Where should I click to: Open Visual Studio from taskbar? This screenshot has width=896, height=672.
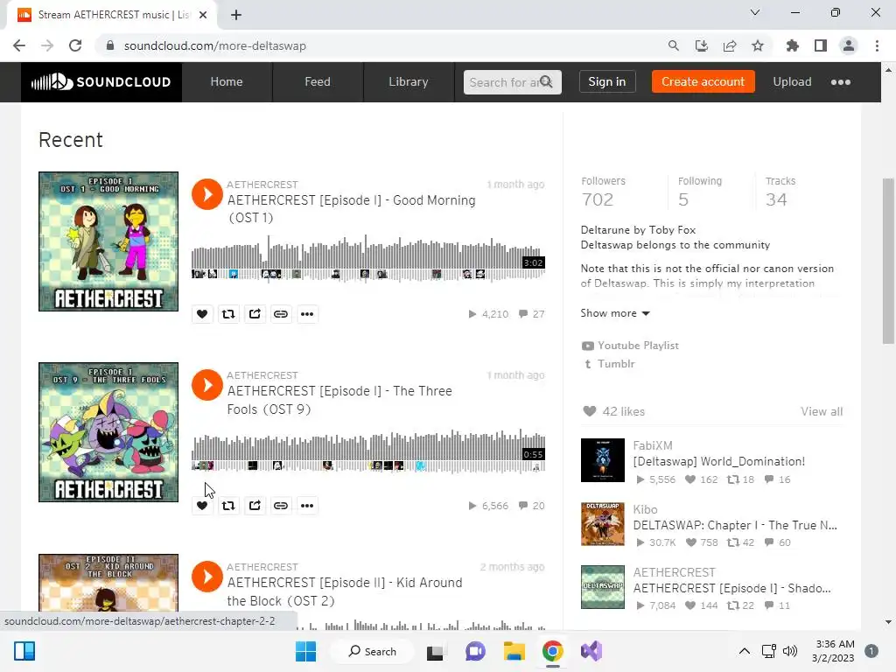(x=591, y=651)
